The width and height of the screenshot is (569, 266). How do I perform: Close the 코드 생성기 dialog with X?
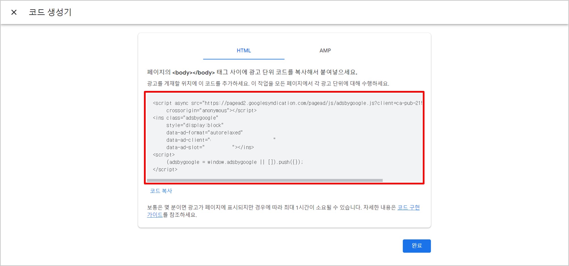(14, 12)
